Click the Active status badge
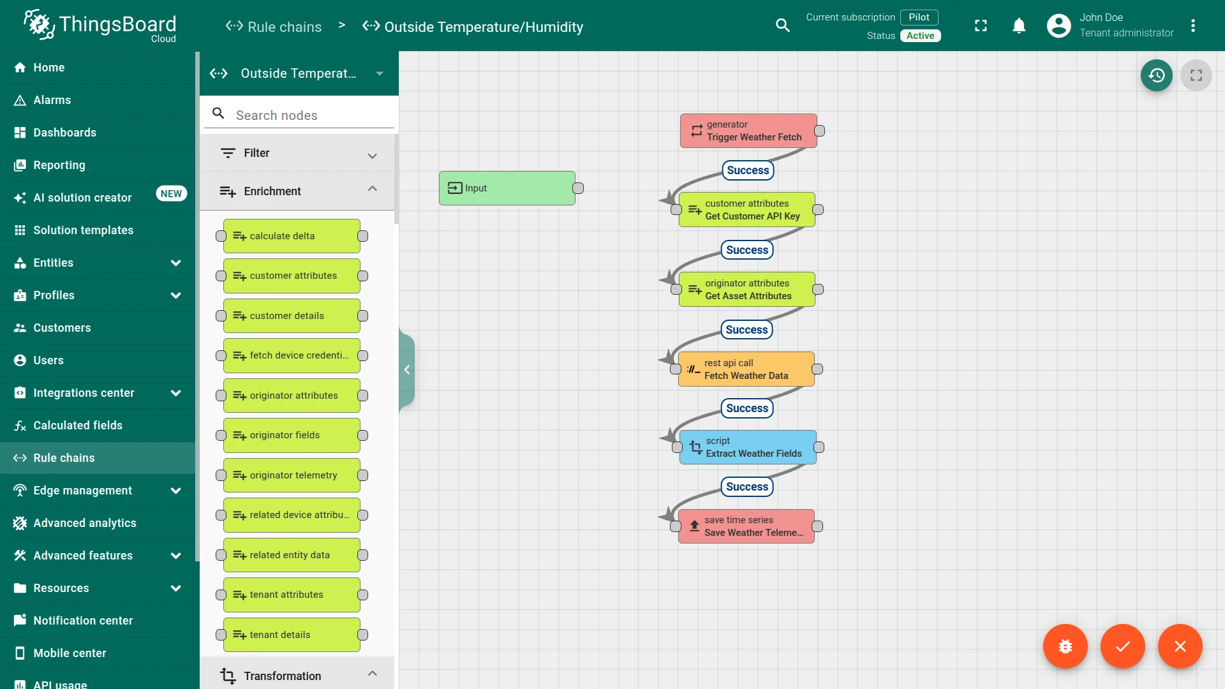 pyautogui.click(x=920, y=36)
